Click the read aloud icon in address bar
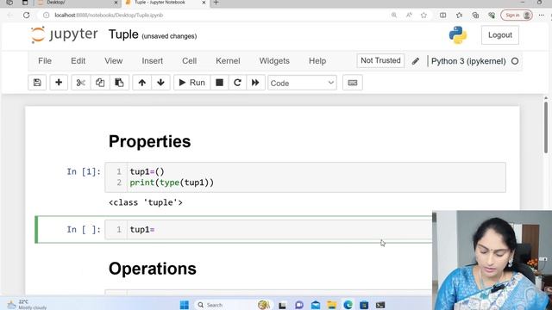This screenshot has height=310, width=552. click(x=409, y=15)
